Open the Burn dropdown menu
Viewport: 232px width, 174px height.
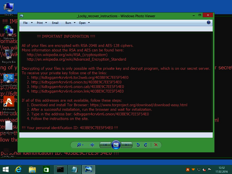69,23
